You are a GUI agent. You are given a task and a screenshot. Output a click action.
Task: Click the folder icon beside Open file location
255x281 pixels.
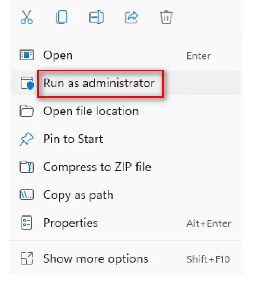click(x=27, y=111)
